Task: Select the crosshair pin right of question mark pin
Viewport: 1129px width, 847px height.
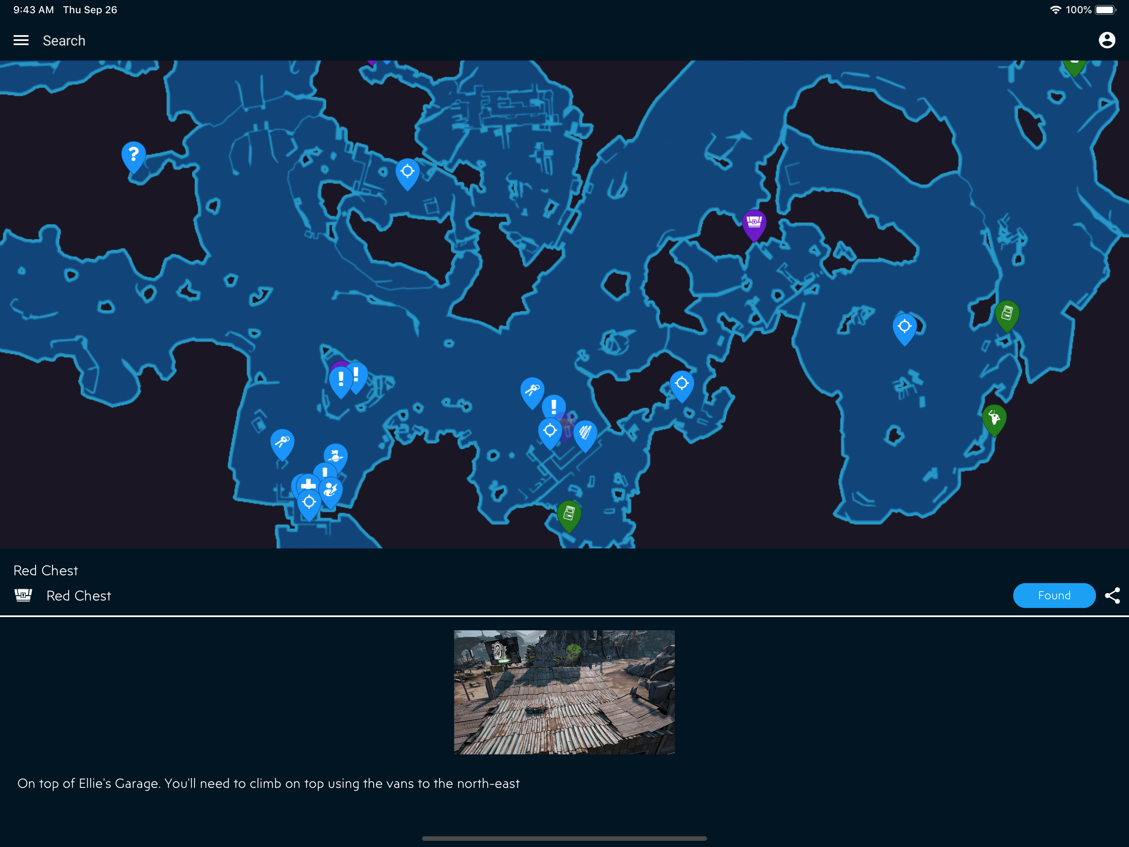Action: (407, 174)
